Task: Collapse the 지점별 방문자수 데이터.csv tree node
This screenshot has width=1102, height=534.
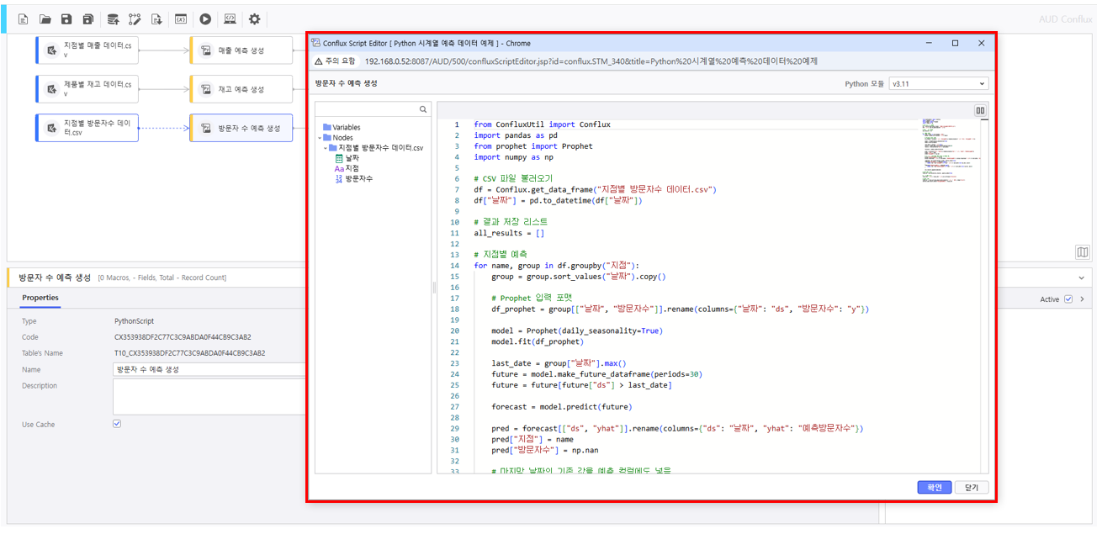Action: click(x=326, y=148)
